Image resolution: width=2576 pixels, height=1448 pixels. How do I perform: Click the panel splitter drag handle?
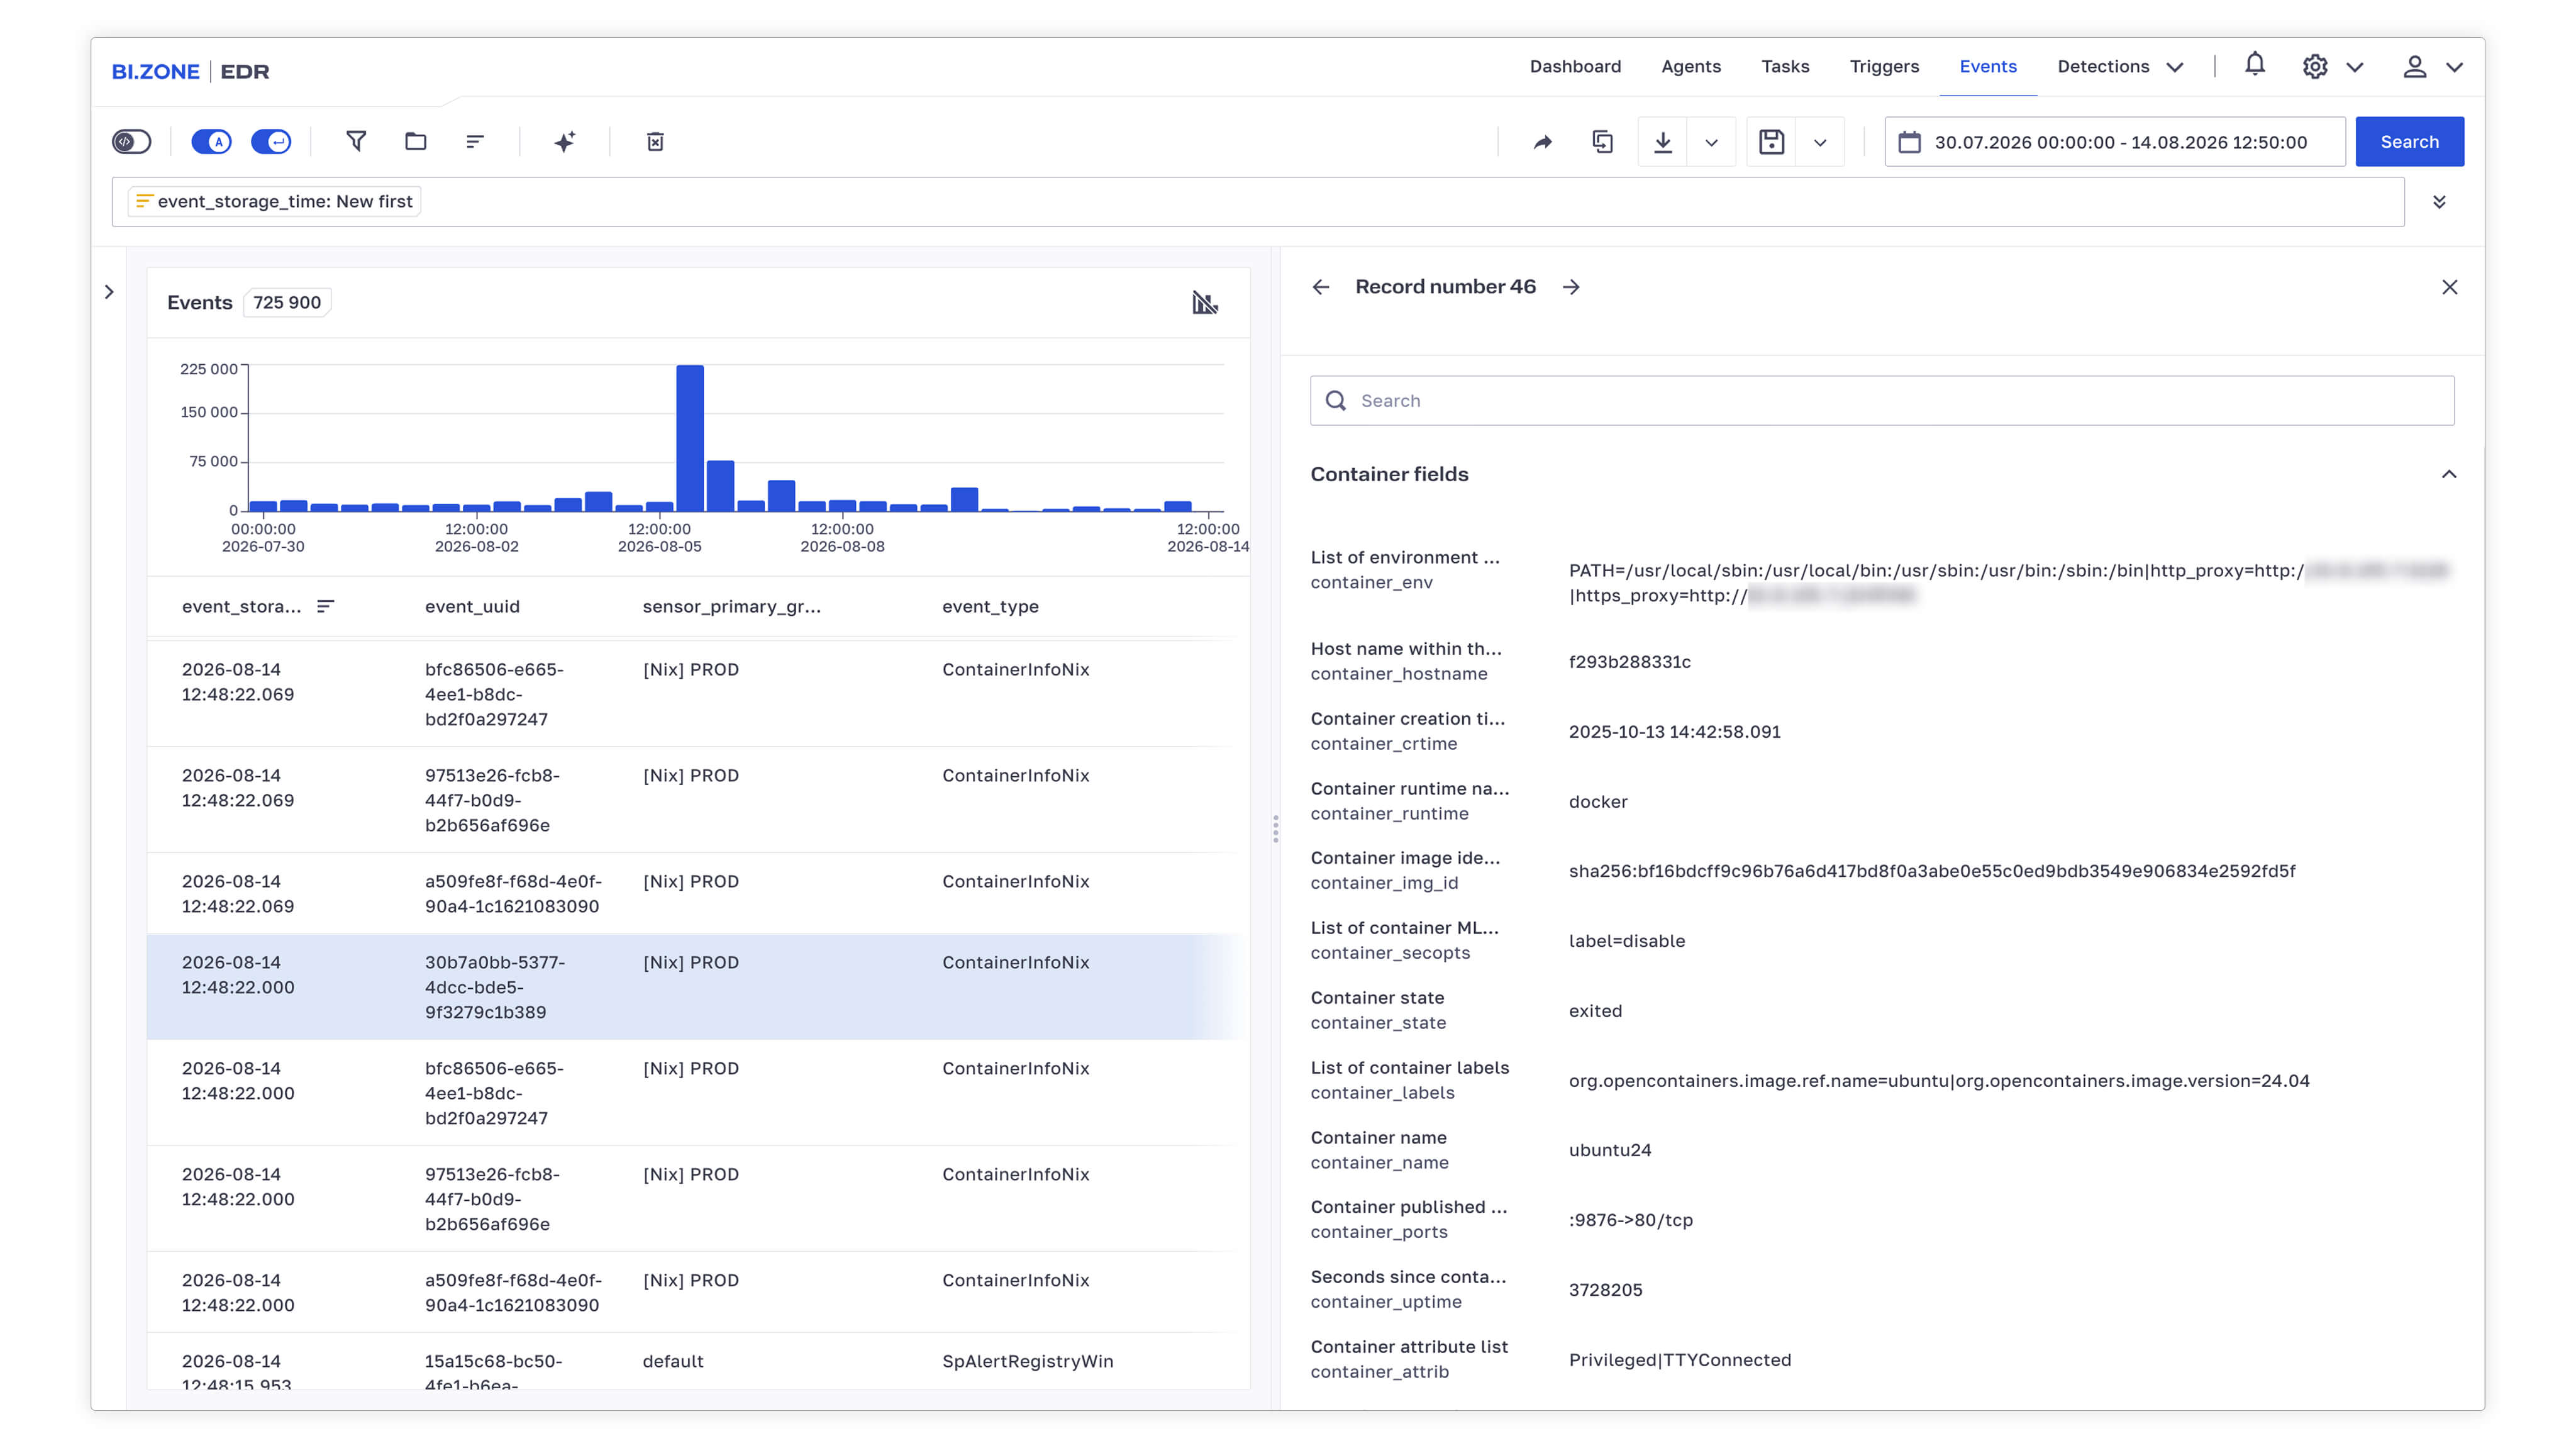tap(1276, 828)
